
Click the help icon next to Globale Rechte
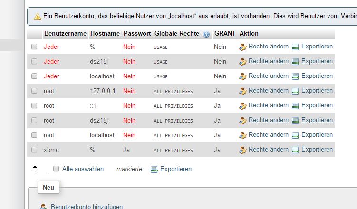[206, 34]
